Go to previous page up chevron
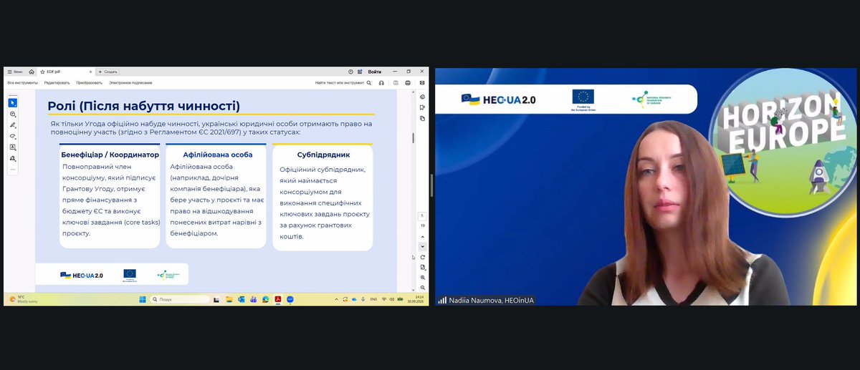 (x=422, y=237)
